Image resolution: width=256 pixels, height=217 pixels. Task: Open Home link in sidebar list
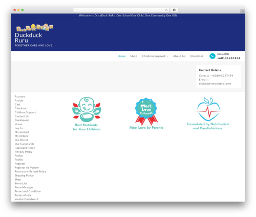pyautogui.click(x=18, y=124)
